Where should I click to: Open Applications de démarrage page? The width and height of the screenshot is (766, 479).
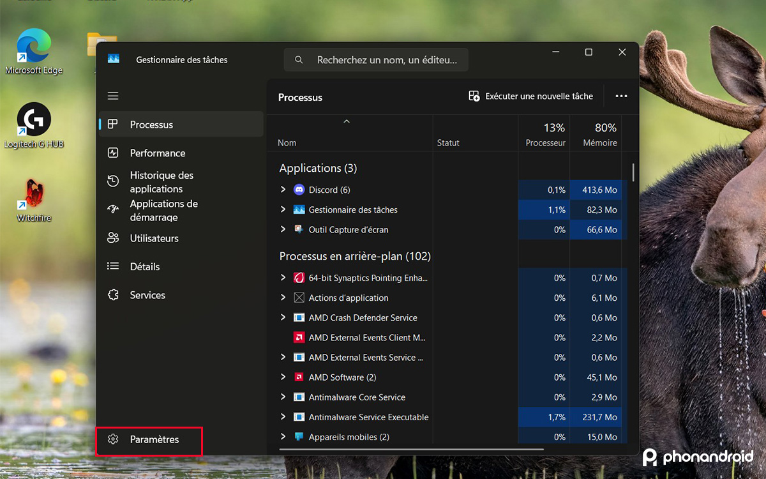[x=181, y=209]
